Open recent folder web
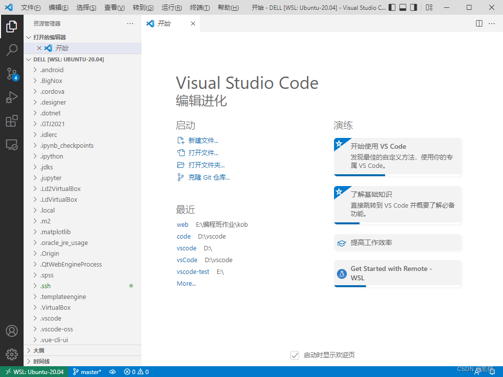Image resolution: width=503 pixels, height=377 pixels. click(x=183, y=224)
